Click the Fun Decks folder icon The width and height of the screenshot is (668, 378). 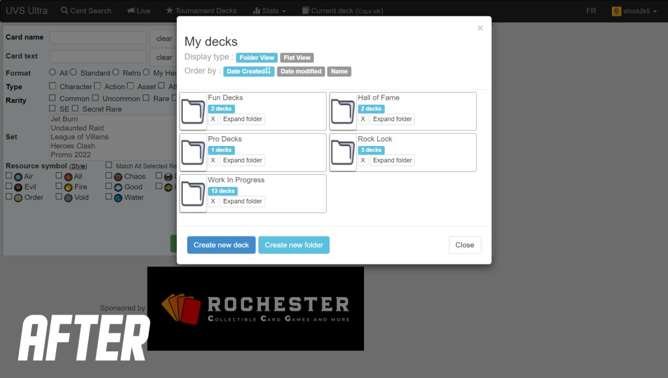[193, 111]
